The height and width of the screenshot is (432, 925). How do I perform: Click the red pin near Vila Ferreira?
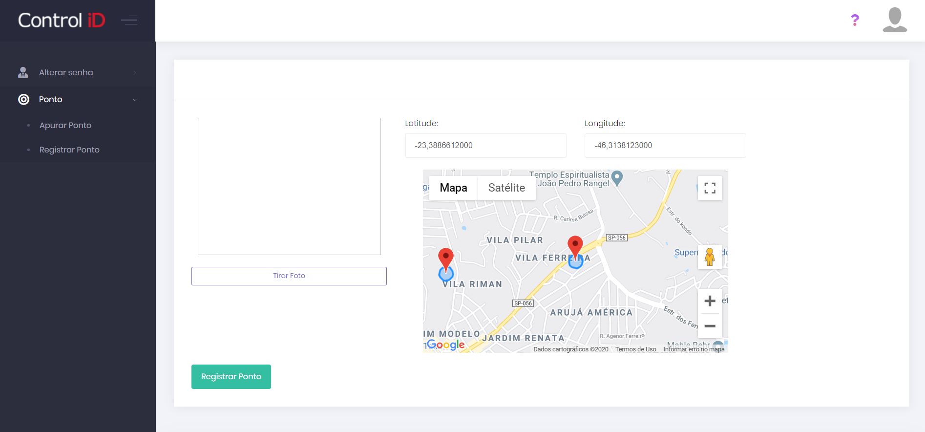click(575, 247)
